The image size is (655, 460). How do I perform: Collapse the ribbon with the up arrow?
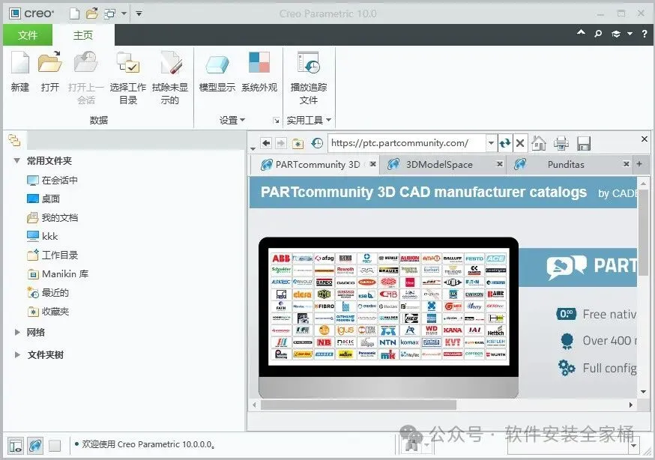pos(581,32)
